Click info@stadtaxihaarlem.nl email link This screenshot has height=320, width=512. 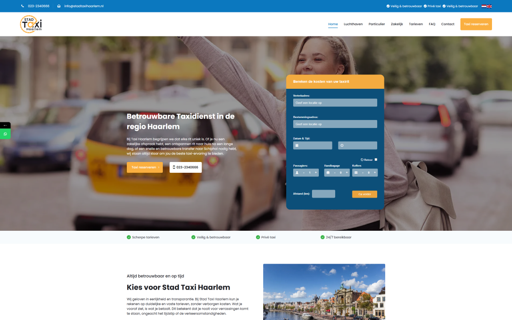pos(84,6)
